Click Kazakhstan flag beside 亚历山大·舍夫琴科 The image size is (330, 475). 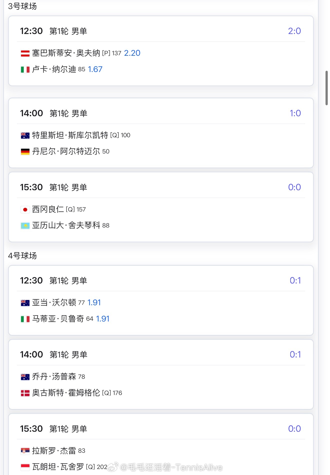25,226
